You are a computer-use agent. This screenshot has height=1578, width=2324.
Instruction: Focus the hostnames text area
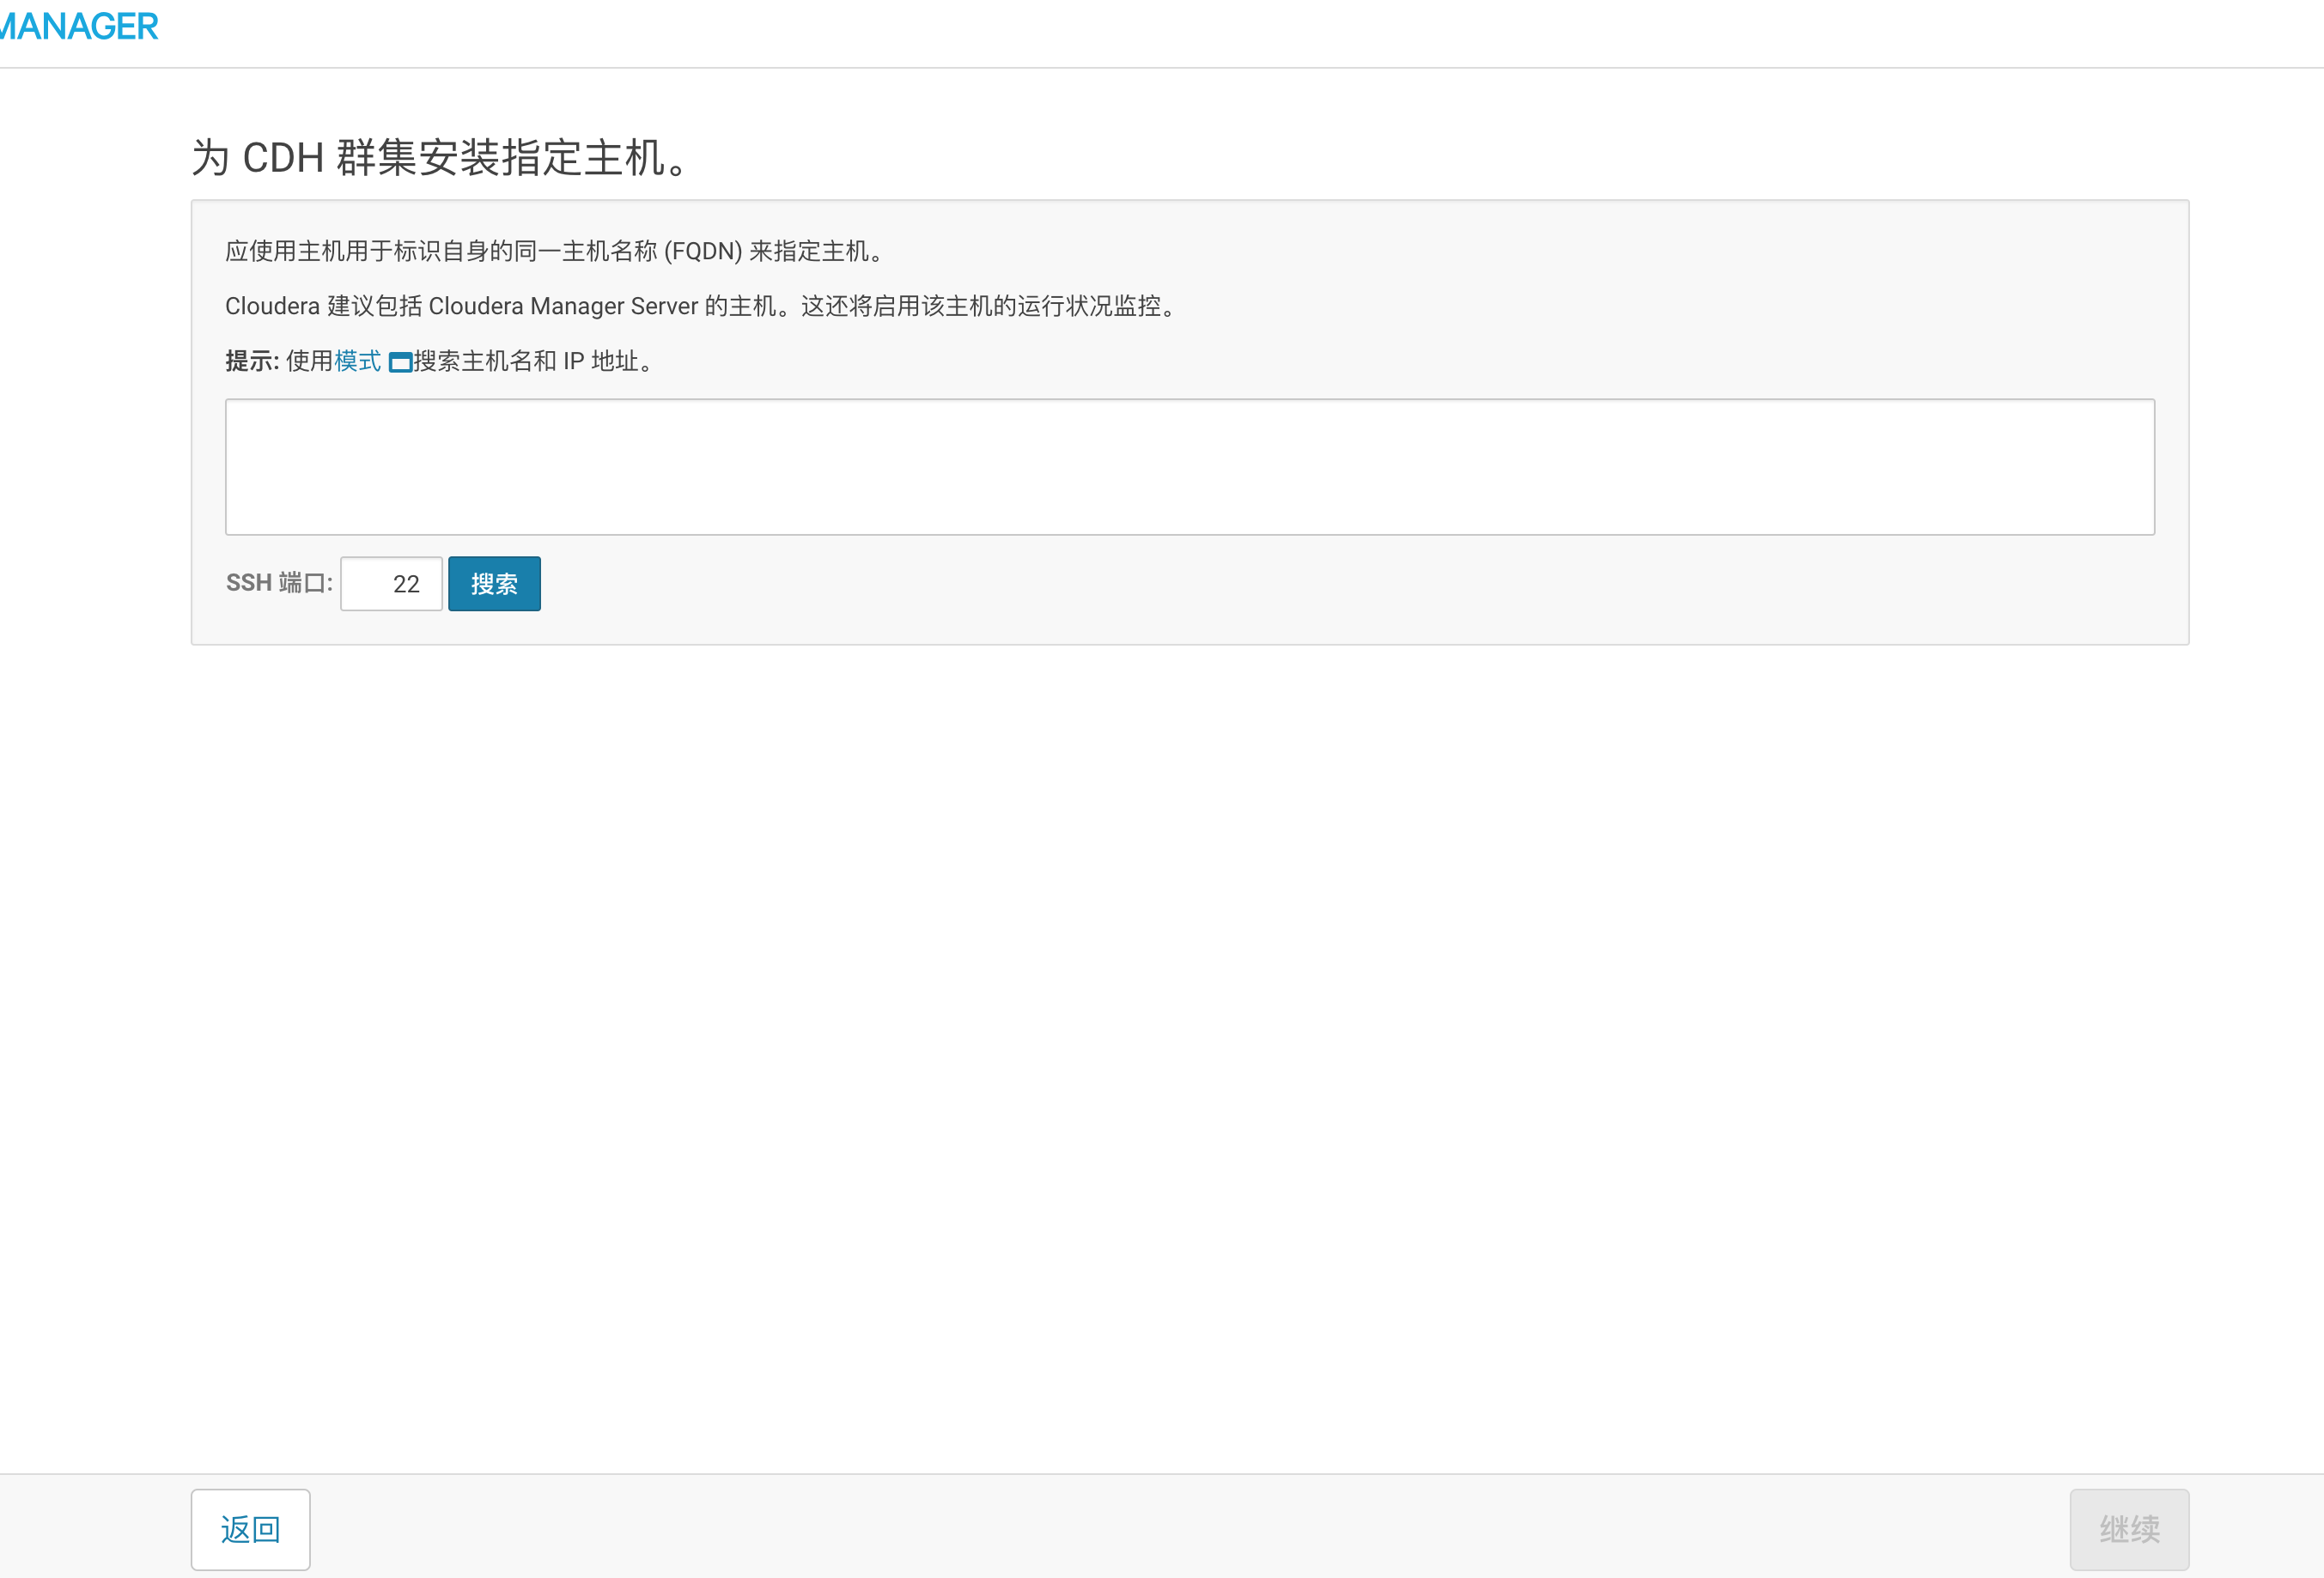pyautogui.click(x=1189, y=467)
